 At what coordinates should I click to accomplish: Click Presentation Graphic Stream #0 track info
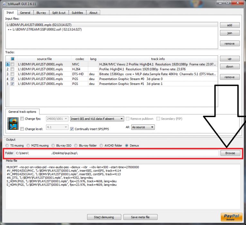[x=158, y=79]
